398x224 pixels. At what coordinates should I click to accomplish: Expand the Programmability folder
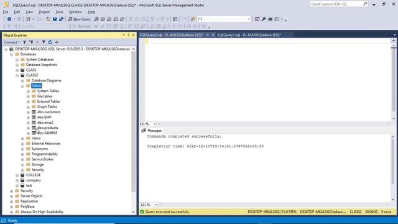tap(22, 154)
